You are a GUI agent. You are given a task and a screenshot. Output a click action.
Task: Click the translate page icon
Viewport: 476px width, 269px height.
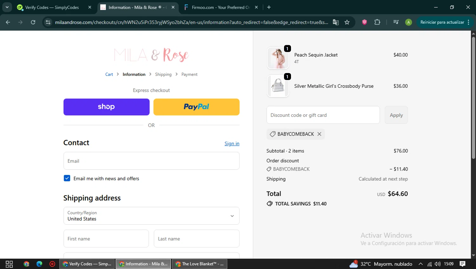336,22
